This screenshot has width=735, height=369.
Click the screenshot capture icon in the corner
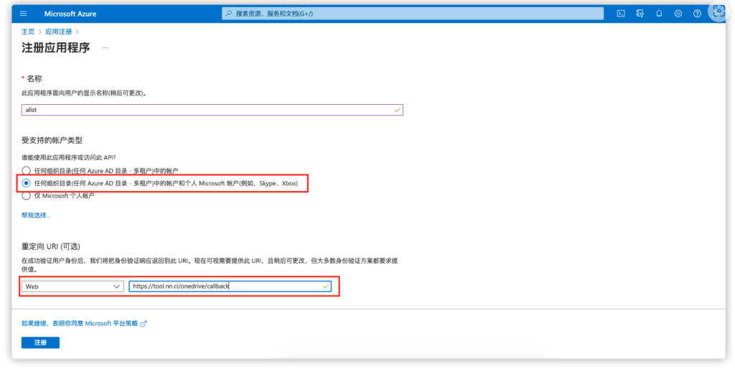coord(718,11)
